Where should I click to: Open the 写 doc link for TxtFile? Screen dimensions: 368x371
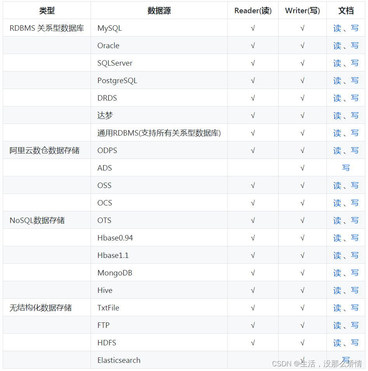tap(354, 308)
